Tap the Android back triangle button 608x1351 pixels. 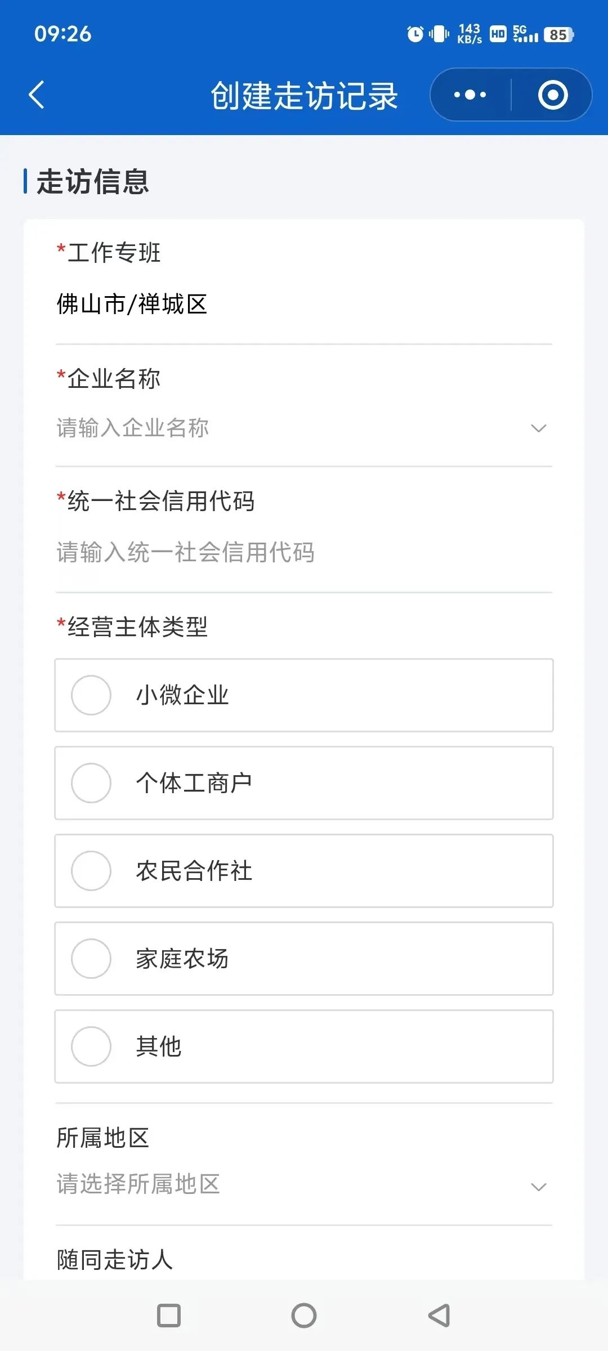(439, 1316)
